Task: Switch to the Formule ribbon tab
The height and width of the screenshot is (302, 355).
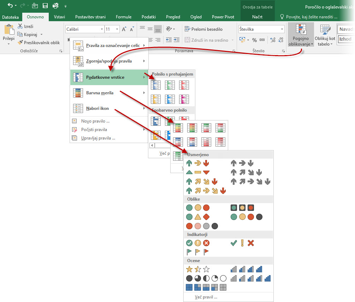Action: point(124,17)
